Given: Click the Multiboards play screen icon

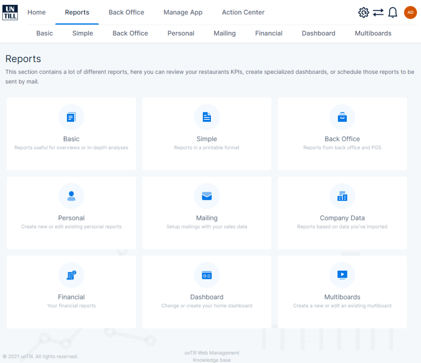Looking at the screenshot, I should pos(342,275).
